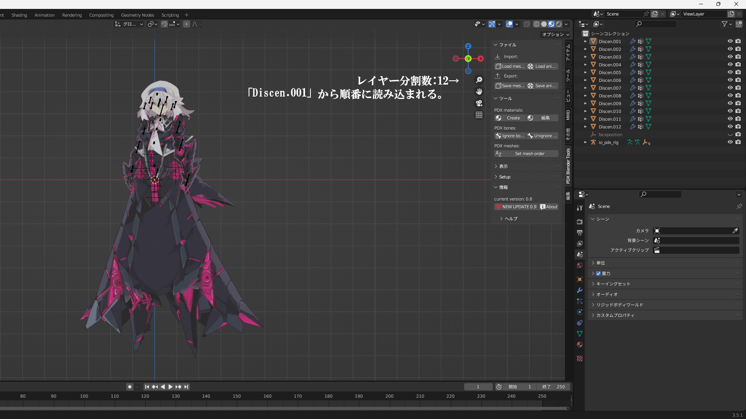The height and width of the screenshot is (419, 746).
Task: Select solid viewport shading mode
Action: 544,24
